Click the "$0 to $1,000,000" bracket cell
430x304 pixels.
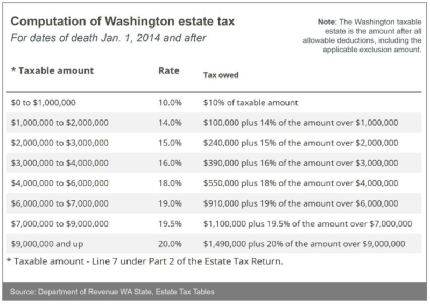pos(44,102)
